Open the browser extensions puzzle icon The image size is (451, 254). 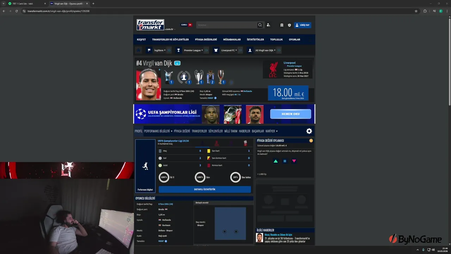click(x=425, y=11)
